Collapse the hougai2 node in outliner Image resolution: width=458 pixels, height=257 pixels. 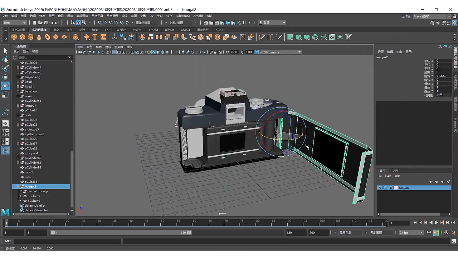click(18, 186)
